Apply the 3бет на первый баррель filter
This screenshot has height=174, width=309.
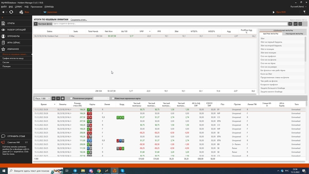coord(271,42)
